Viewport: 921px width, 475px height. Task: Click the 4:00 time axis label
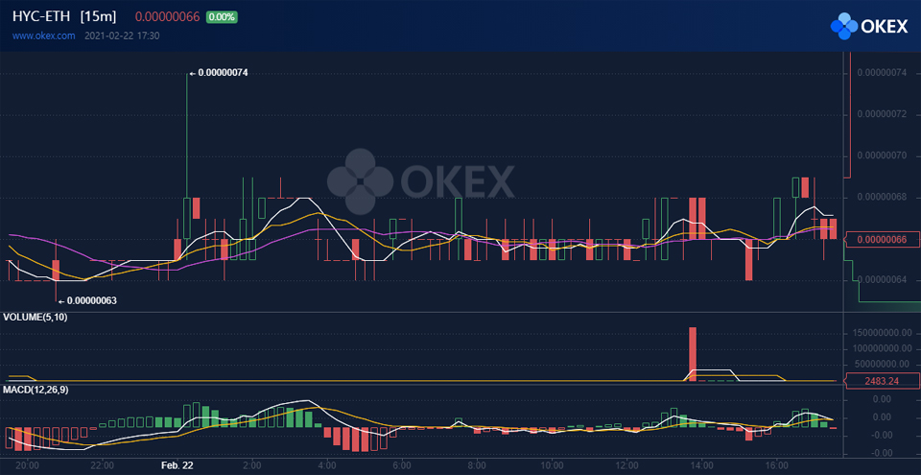pyautogui.click(x=327, y=464)
